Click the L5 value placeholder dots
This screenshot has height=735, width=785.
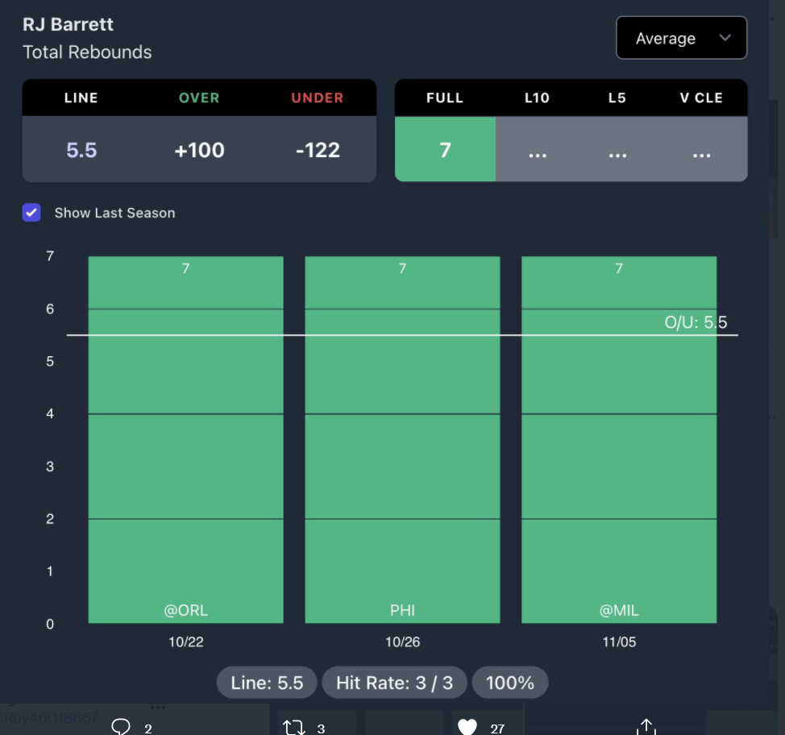tap(617, 156)
